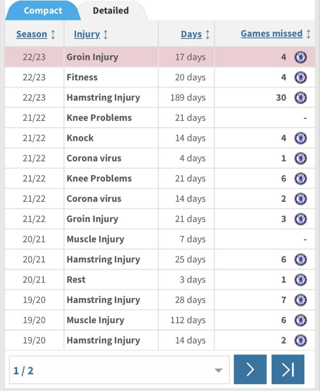Jump to last page button
The image size is (320, 391).
(288, 369)
